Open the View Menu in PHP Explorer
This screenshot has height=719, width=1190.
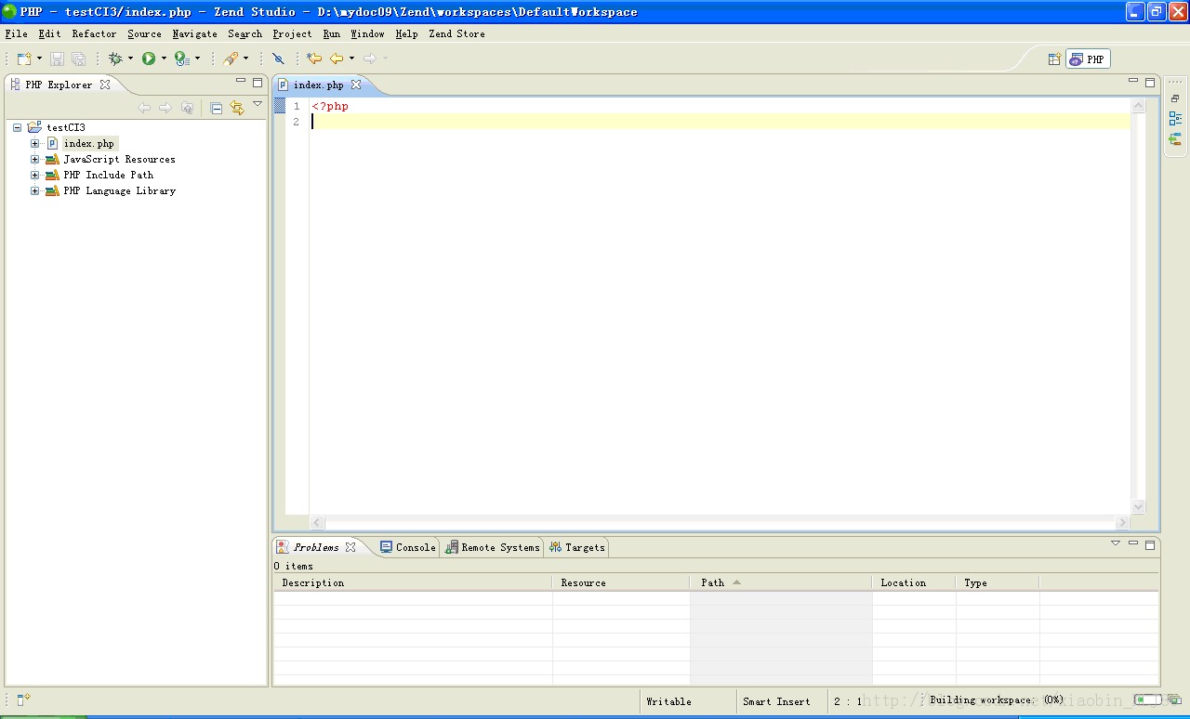(258, 105)
